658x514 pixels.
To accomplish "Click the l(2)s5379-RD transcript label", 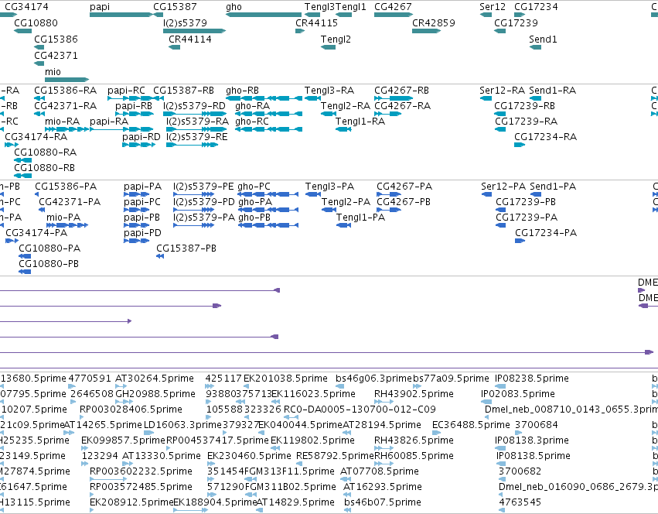I will 194,105.
